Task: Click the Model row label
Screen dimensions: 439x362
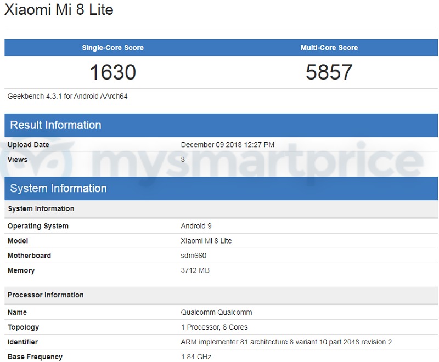Action: (18, 241)
